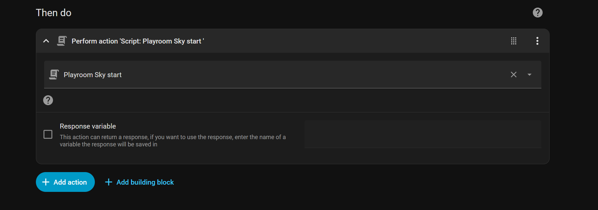Click the script icon beside Playroom Sky start field
598x210 pixels.
pyautogui.click(x=54, y=75)
